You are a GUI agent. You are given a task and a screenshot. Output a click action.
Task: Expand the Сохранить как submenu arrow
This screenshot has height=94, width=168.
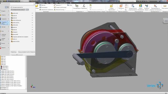[9, 23]
